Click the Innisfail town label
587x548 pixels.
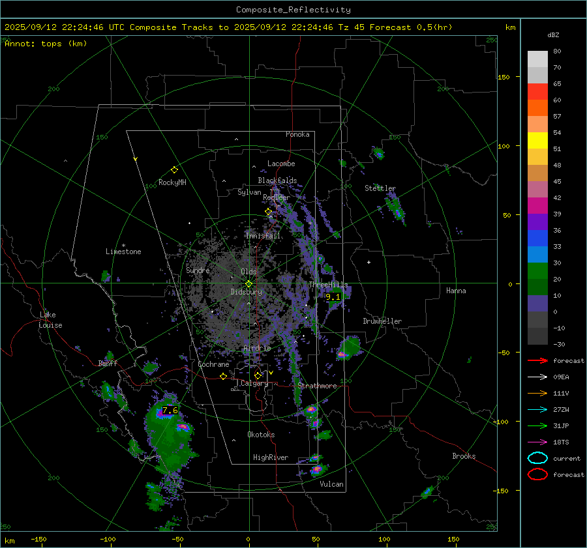263,236
